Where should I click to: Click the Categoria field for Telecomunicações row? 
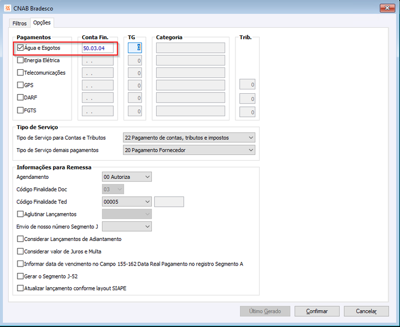pos(191,73)
